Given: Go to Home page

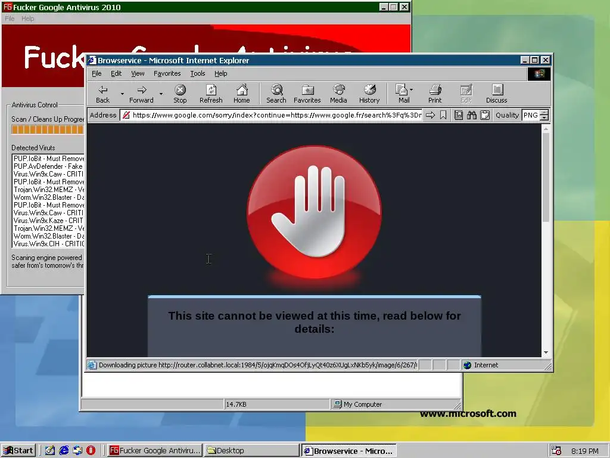Looking at the screenshot, I should (x=242, y=94).
